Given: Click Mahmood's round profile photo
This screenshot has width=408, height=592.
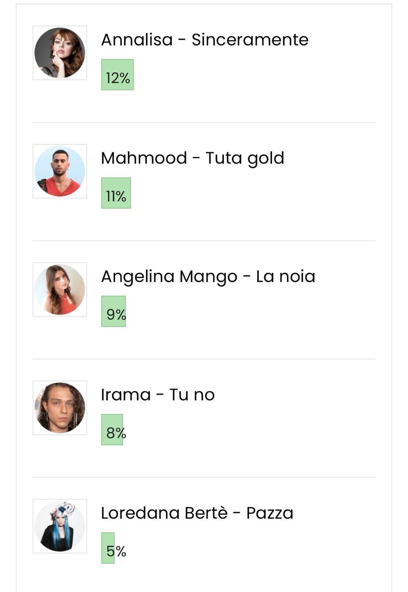Looking at the screenshot, I should point(60,171).
